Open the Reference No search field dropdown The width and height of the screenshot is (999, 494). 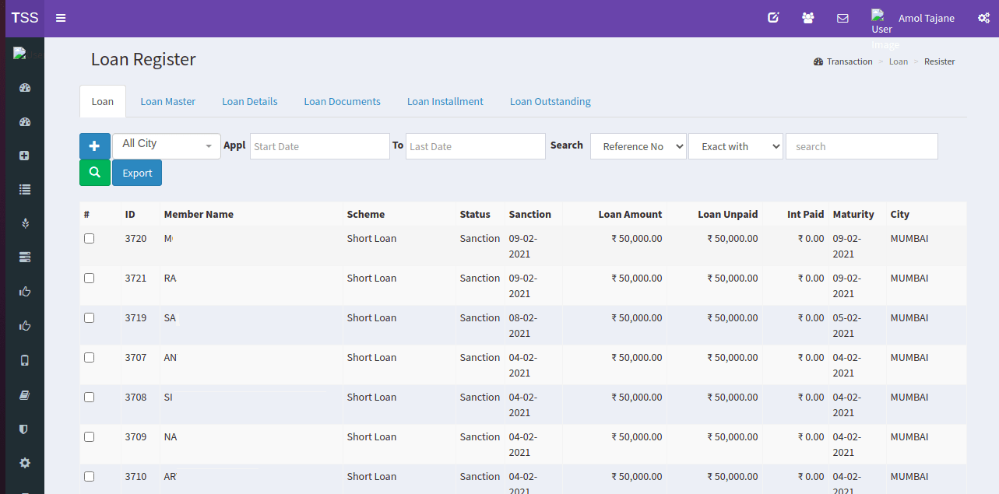(638, 146)
